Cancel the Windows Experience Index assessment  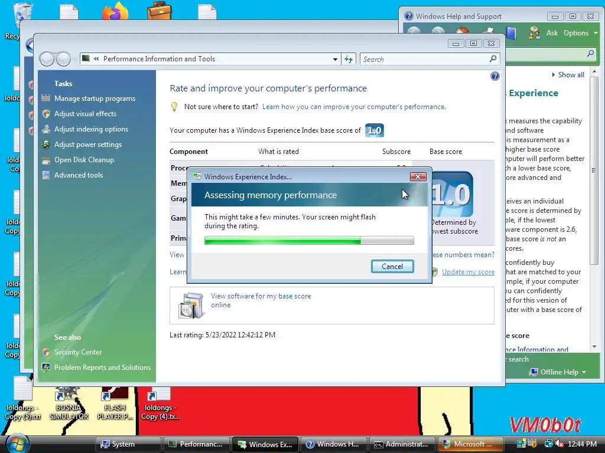tap(392, 267)
